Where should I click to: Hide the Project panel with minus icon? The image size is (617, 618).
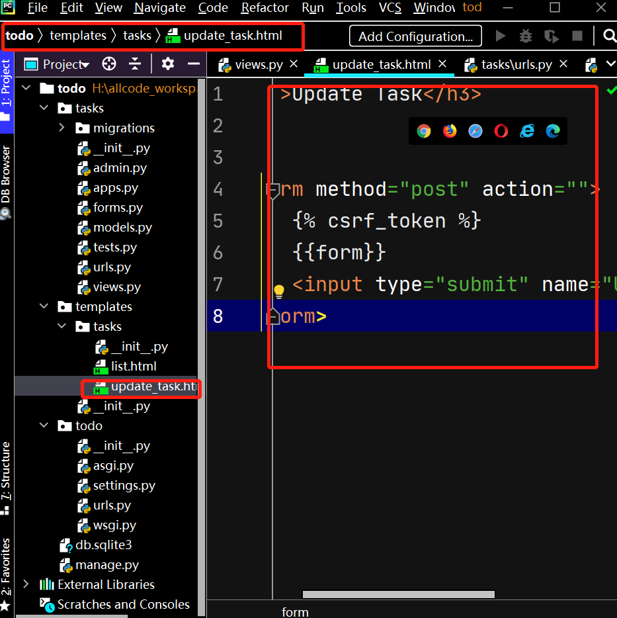tap(194, 64)
